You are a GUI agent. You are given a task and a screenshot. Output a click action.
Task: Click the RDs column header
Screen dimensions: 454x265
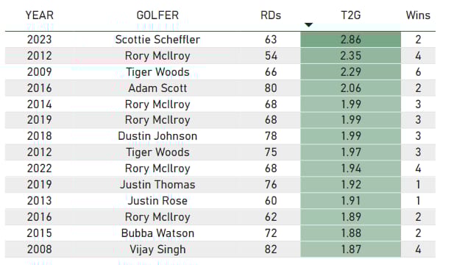tap(271, 15)
